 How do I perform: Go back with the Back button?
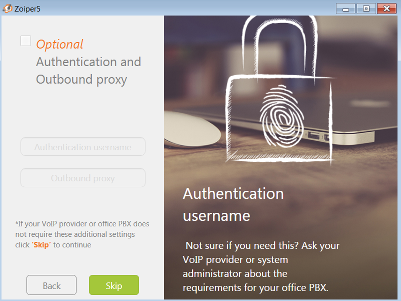(x=51, y=285)
